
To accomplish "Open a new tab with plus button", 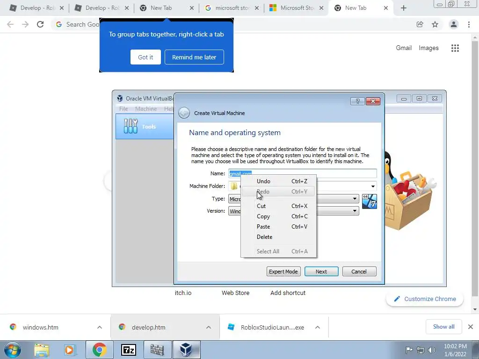I will click(x=404, y=8).
